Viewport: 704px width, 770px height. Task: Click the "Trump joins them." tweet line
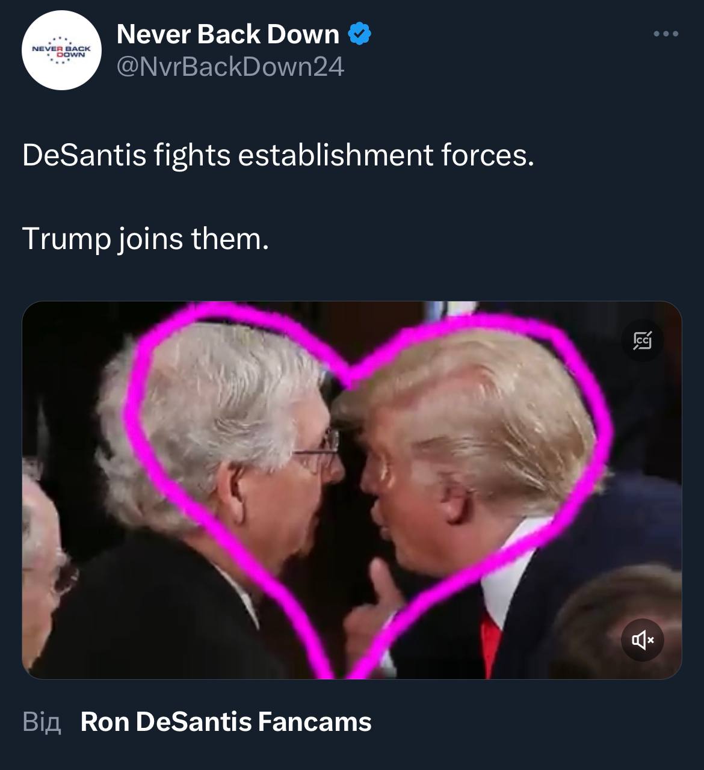[x=146, y=239]
